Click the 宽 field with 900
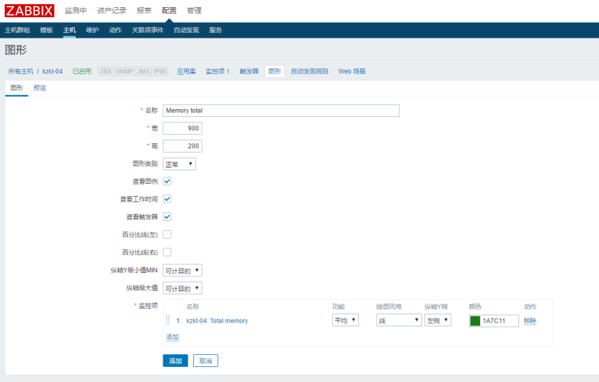 [183, 128]
